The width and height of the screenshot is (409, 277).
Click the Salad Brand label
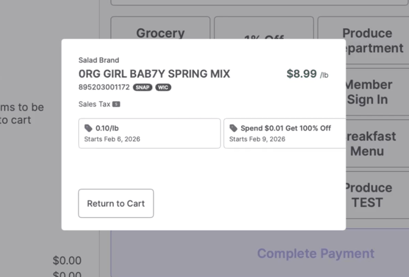99,60
